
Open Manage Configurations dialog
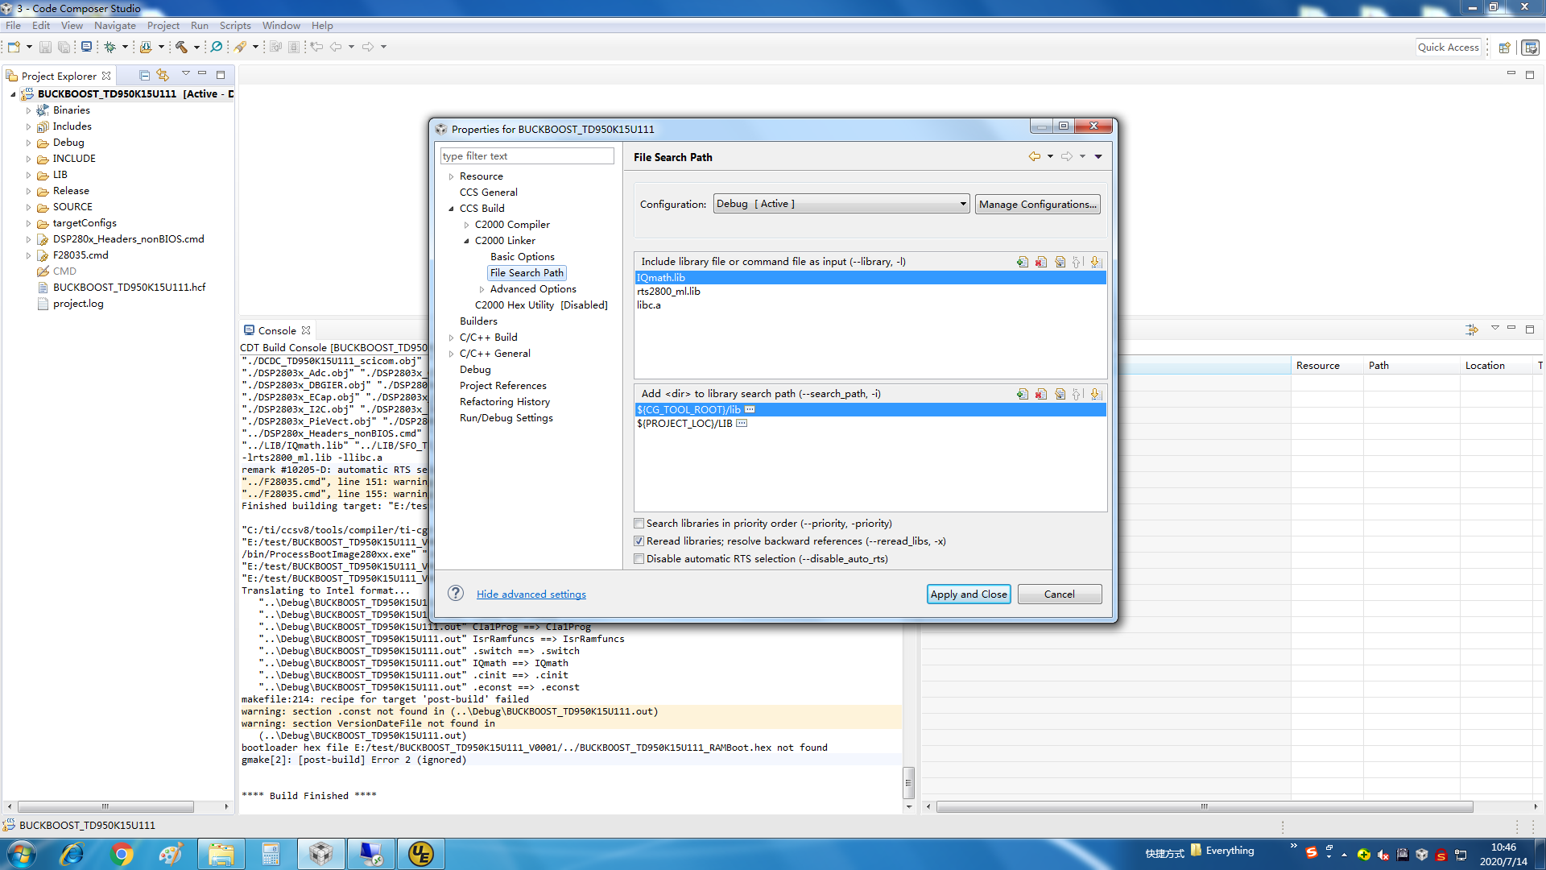pos(1037,204)
